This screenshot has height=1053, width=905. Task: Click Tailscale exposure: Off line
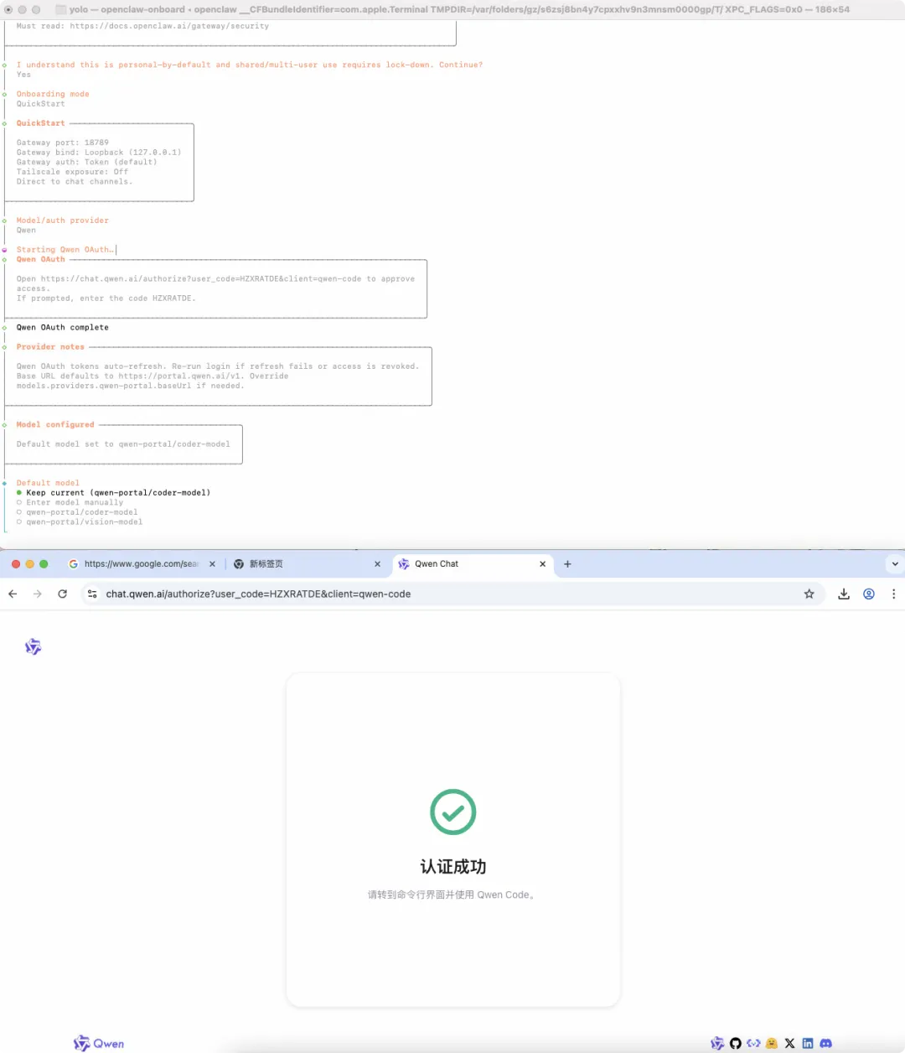[x=72, y=172]
